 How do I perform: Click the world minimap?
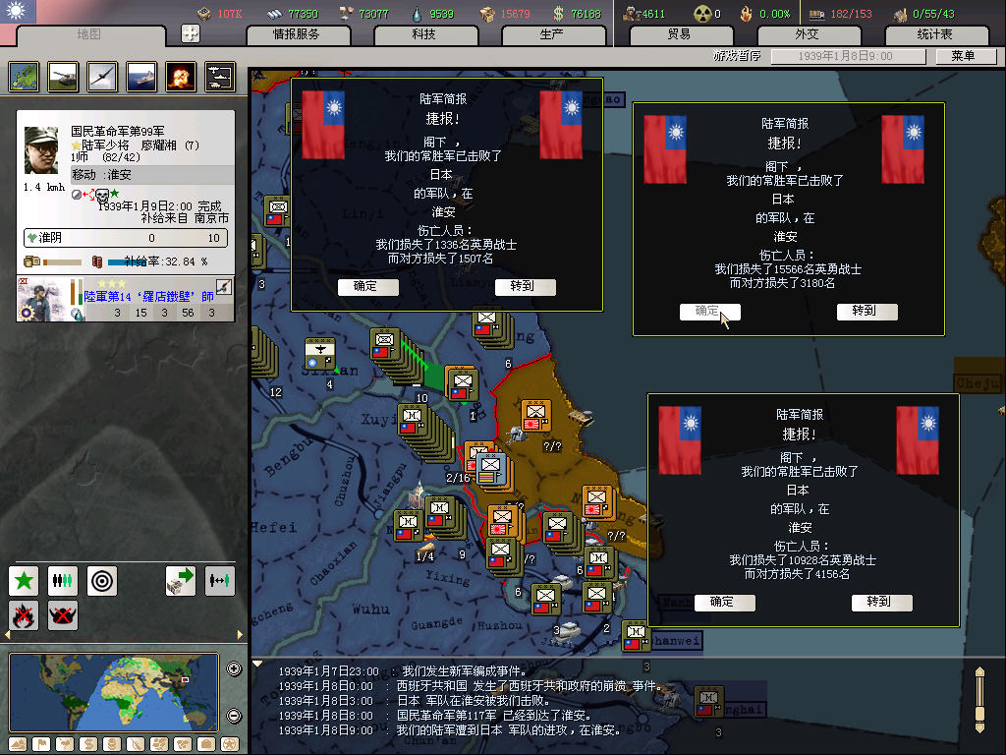[x=114, y=692]
